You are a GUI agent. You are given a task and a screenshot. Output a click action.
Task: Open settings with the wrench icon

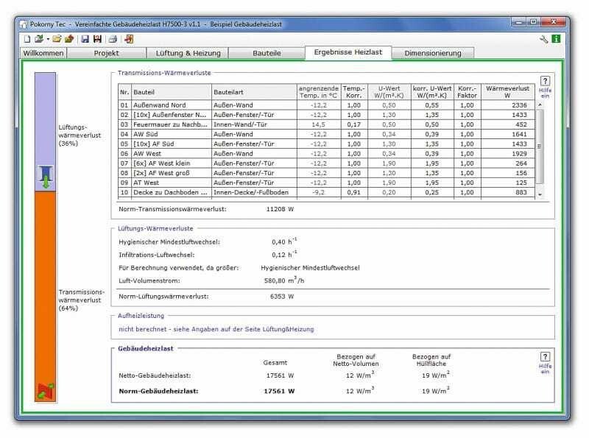543,39
